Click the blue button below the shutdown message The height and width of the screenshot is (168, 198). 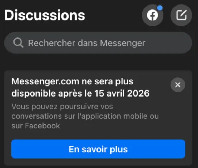98,149
